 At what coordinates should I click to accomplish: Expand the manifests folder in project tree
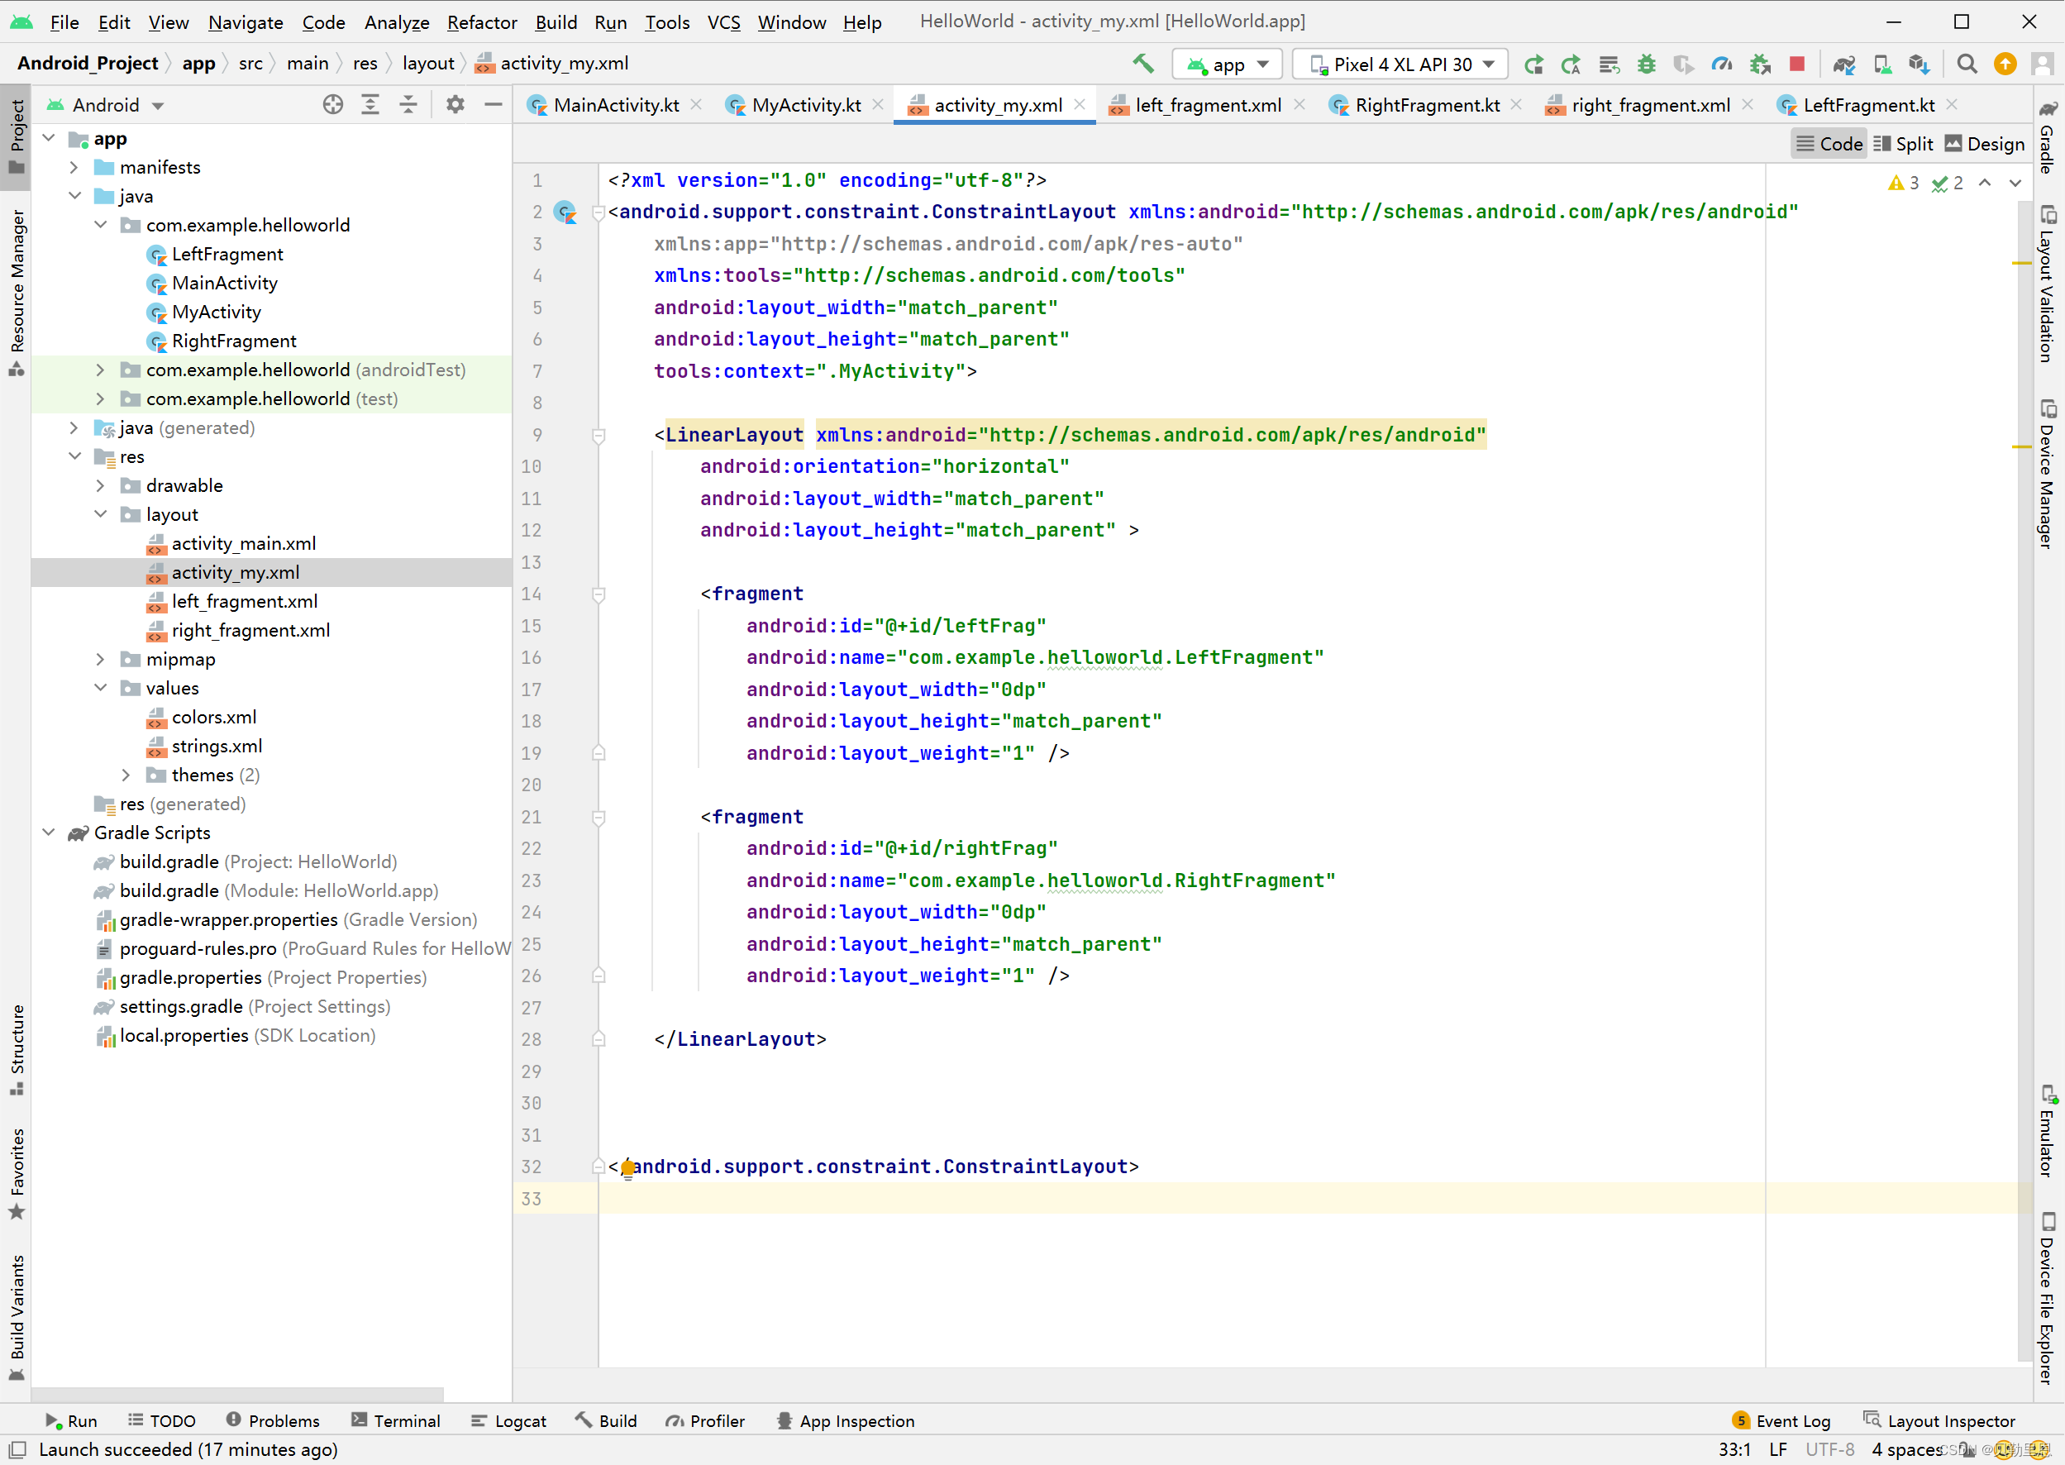[x=74, y=168]
